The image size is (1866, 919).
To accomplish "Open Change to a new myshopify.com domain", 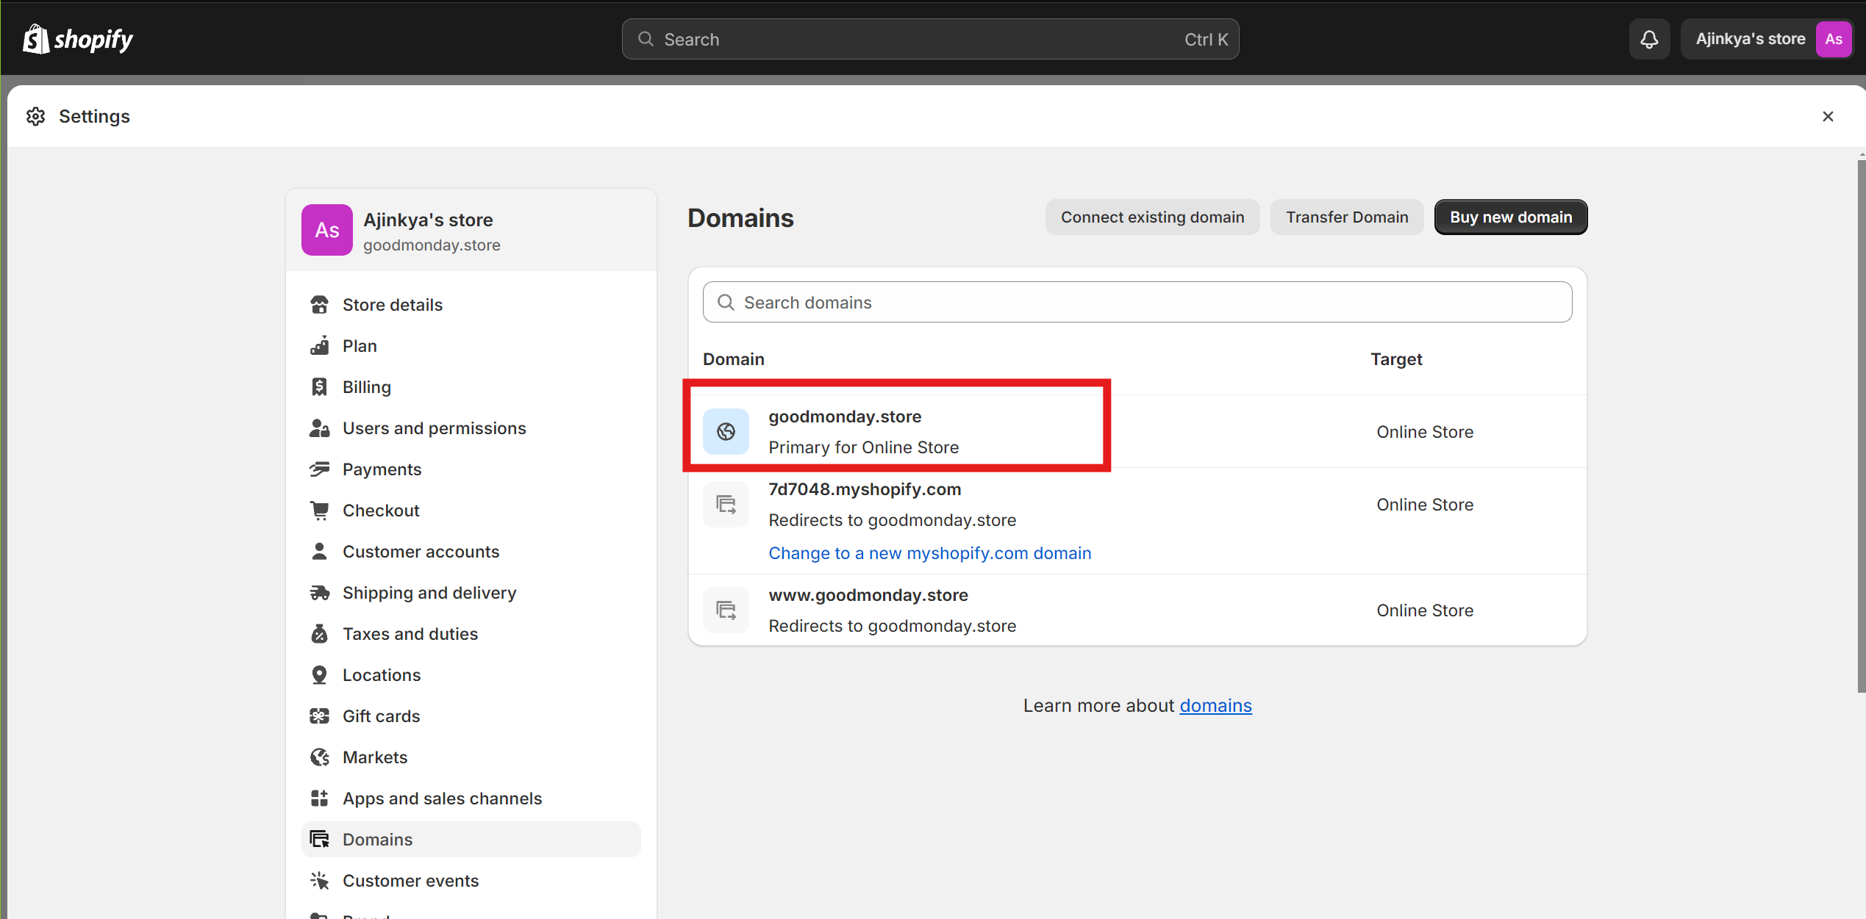I will tap(929, 553).
